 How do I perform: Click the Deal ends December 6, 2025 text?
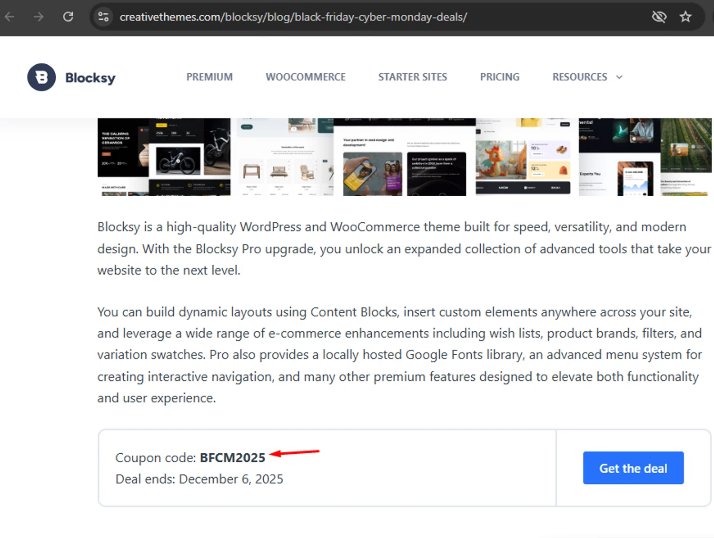click(x=199, y=479)
